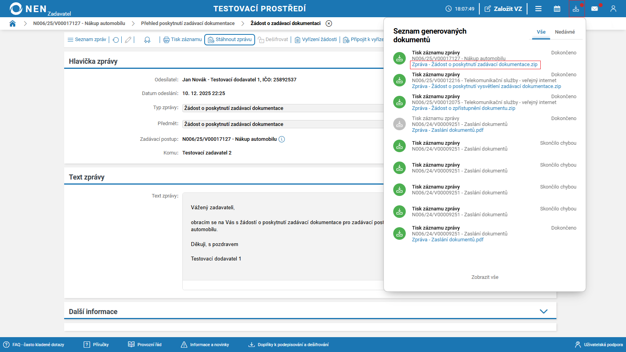Open the messages envelope icon
Screen dimensions: 626x352
tap(594, 9)
